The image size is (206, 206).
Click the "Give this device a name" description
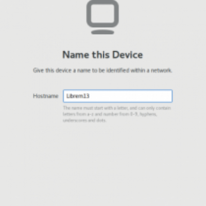[x=102, y=71]
